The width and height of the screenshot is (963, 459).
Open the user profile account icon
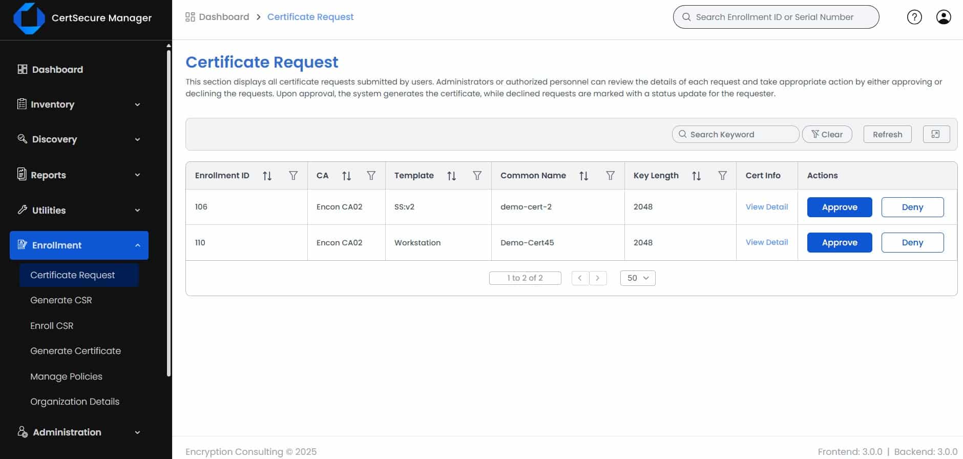click(x=943, y=17)
